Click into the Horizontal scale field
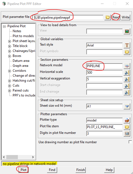This screenshot has height=174, width=133. click(104, 73)
